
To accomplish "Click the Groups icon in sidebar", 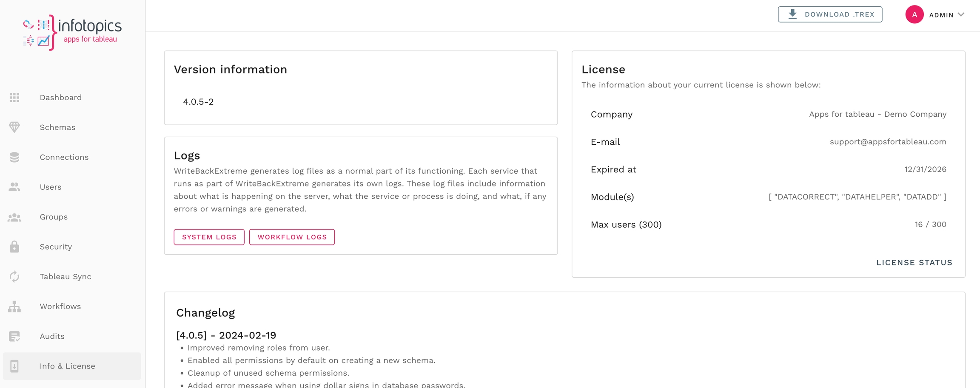I will (14, 217).
